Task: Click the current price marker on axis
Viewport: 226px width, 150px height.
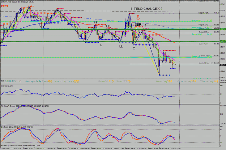Action: (x=223, y=65)
